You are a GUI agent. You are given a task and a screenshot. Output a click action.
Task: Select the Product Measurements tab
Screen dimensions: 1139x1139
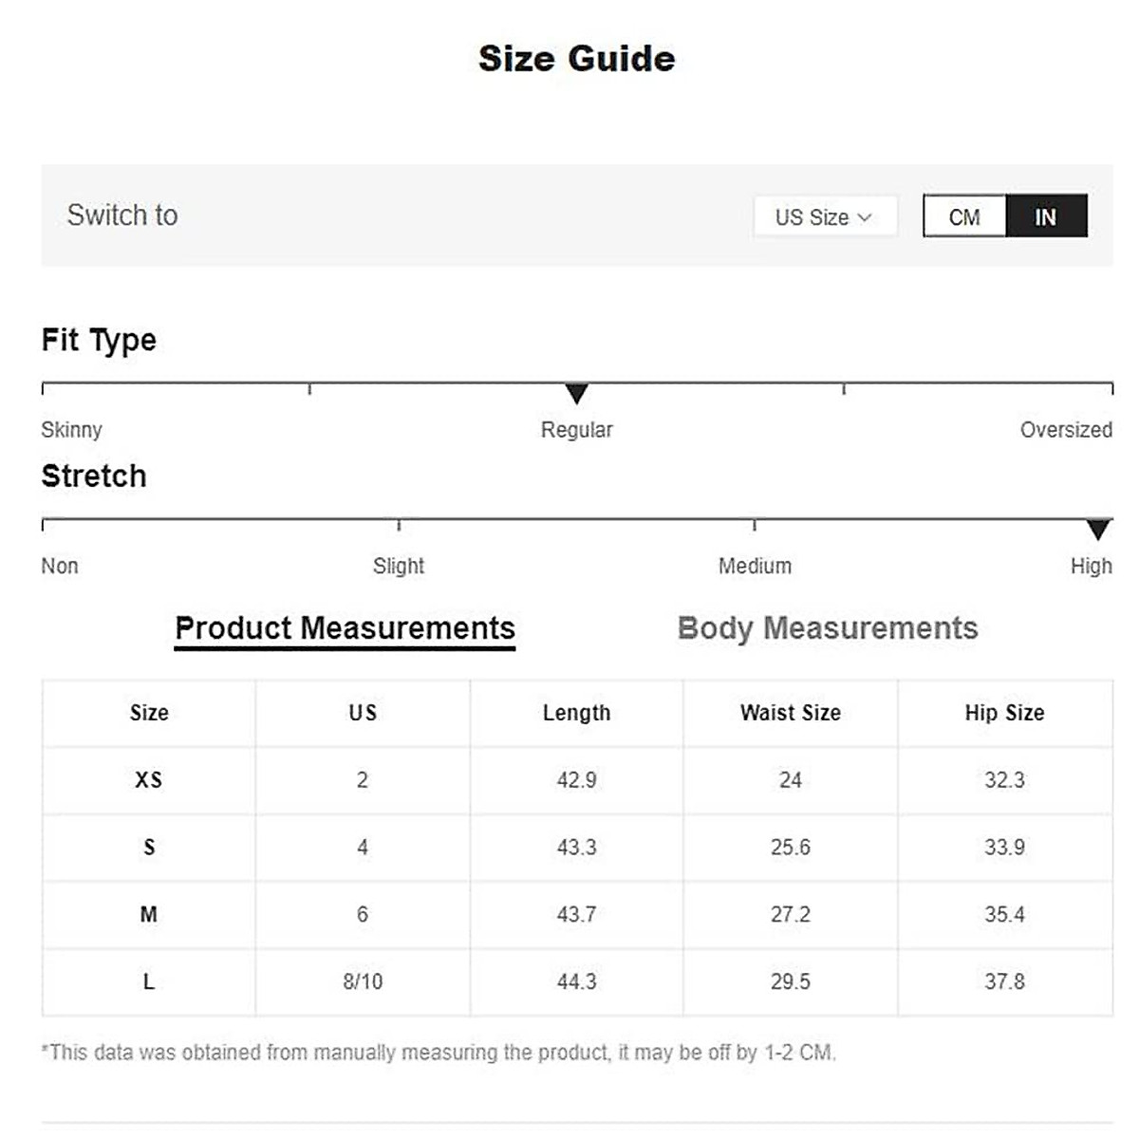click(x=345, y=628)
